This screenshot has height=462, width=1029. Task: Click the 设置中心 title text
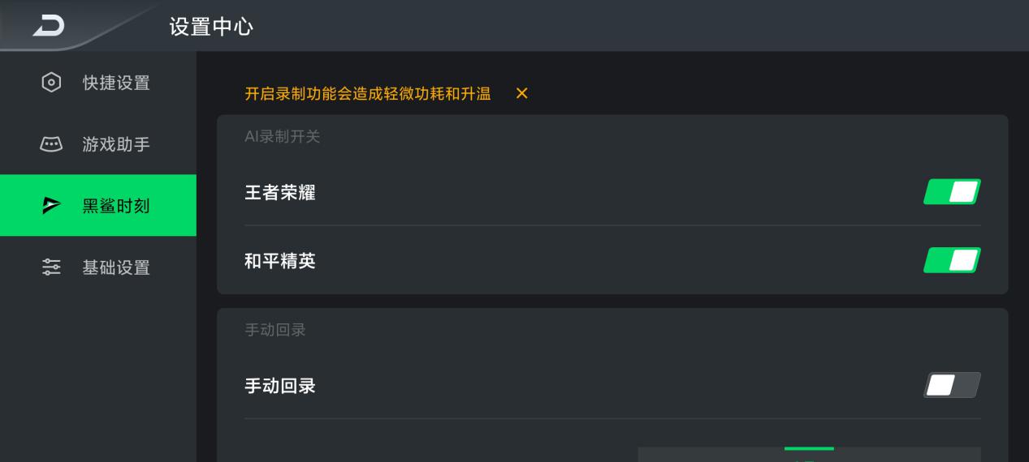coord(211,27)
